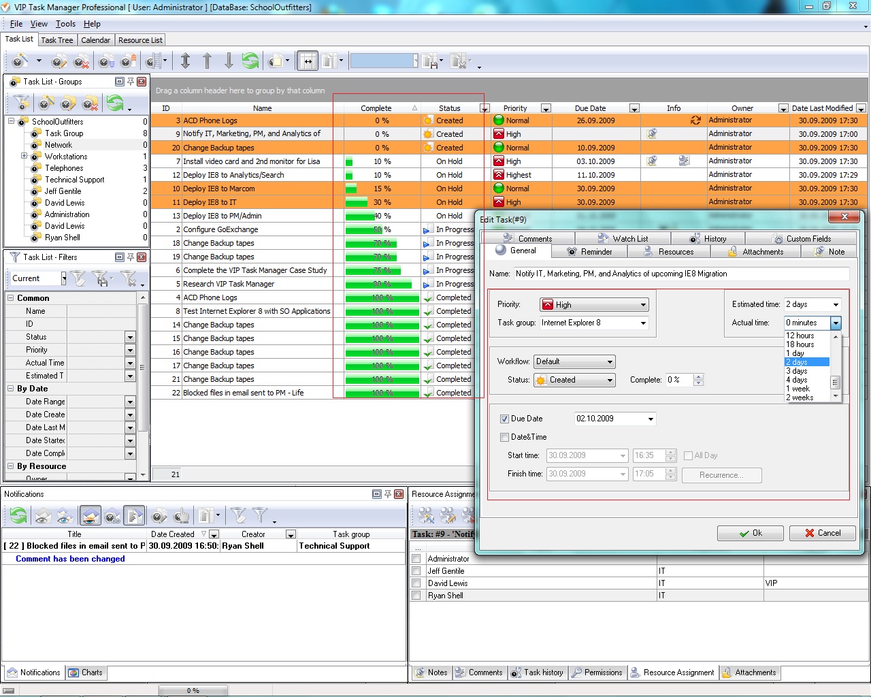This screenshot has height=697, width=871.
Task: Open the Tools menu
Action: [65, 24]
